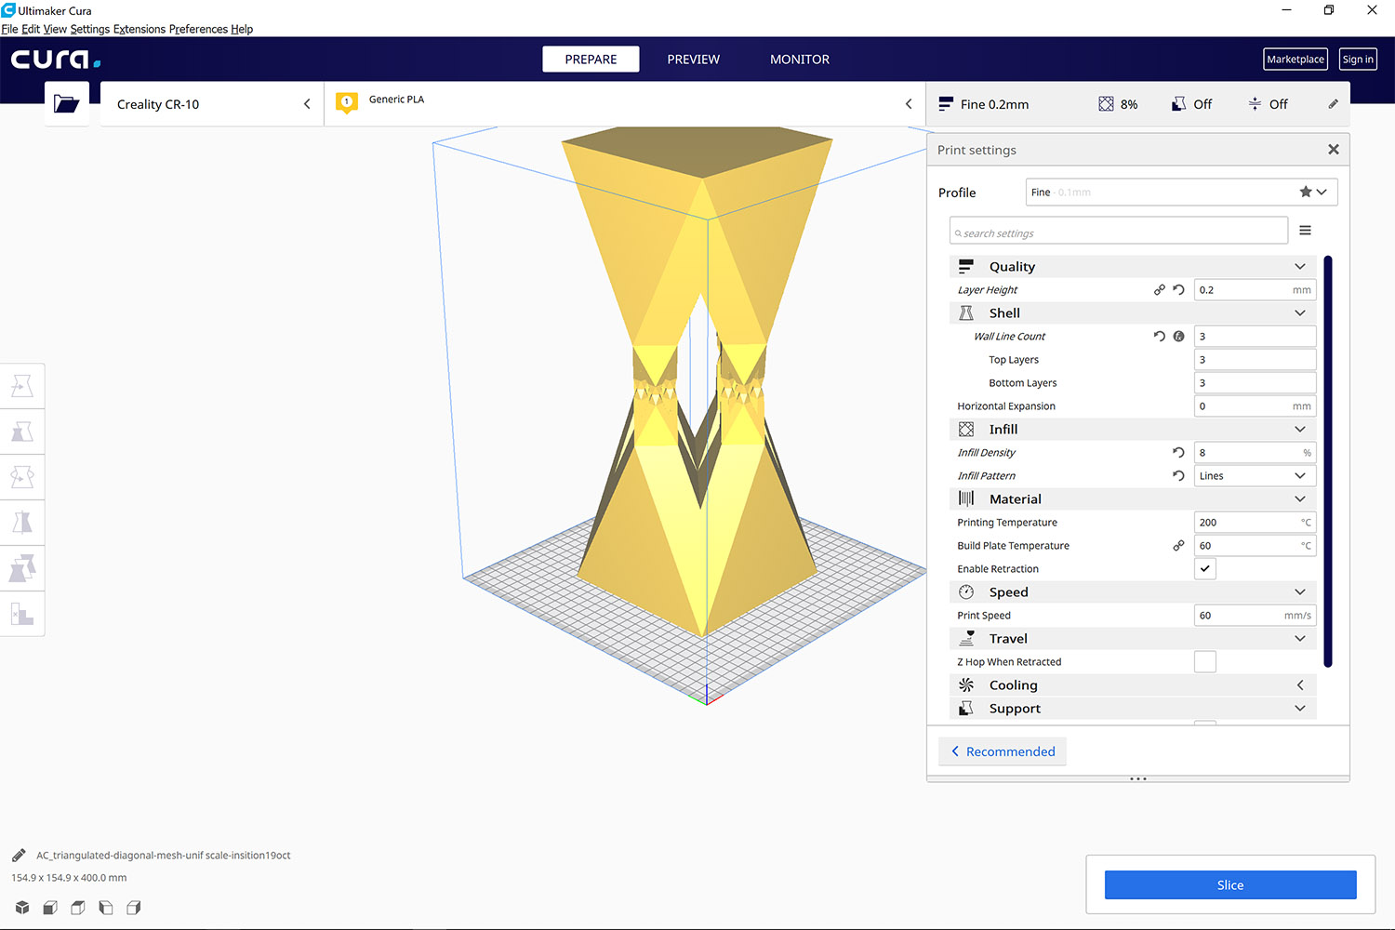Image resolution: width=1395 pixels, height=930 pixels.
Task: Open Per Model Settings tool
Action: [22, 567]
